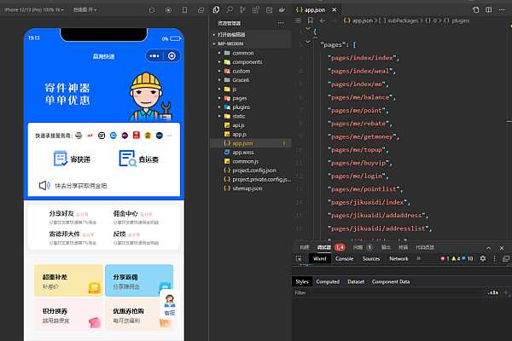Open the resource manager three-dot menu
The width and height of the screenshot is (512, 341).
pyautogui.click(x=281, y=23)
